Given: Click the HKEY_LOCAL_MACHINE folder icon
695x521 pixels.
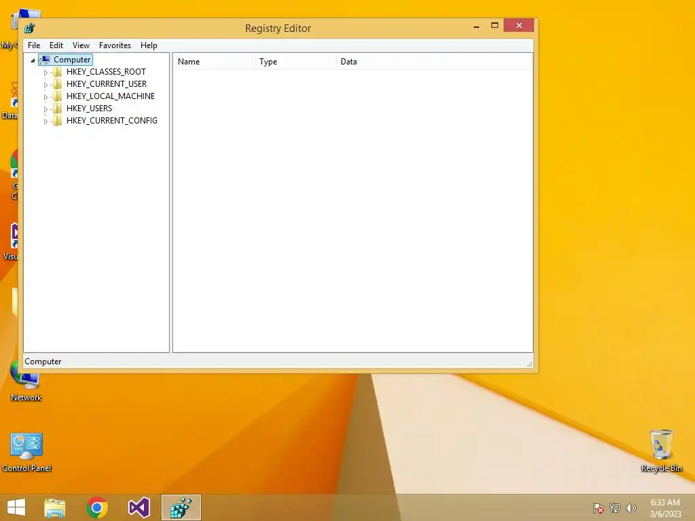Looking at the screenshot, I should [x=57, y=96].
